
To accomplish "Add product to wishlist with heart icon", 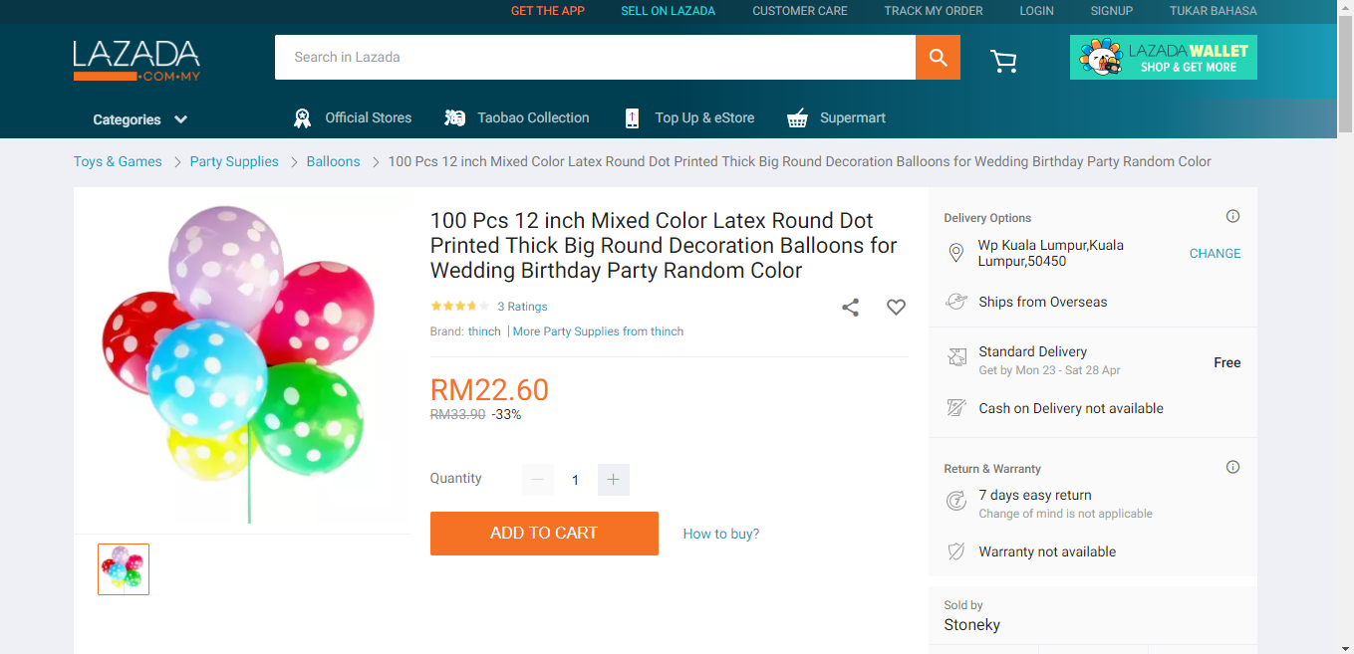I will pyautogui.click(x=896, y=308).
